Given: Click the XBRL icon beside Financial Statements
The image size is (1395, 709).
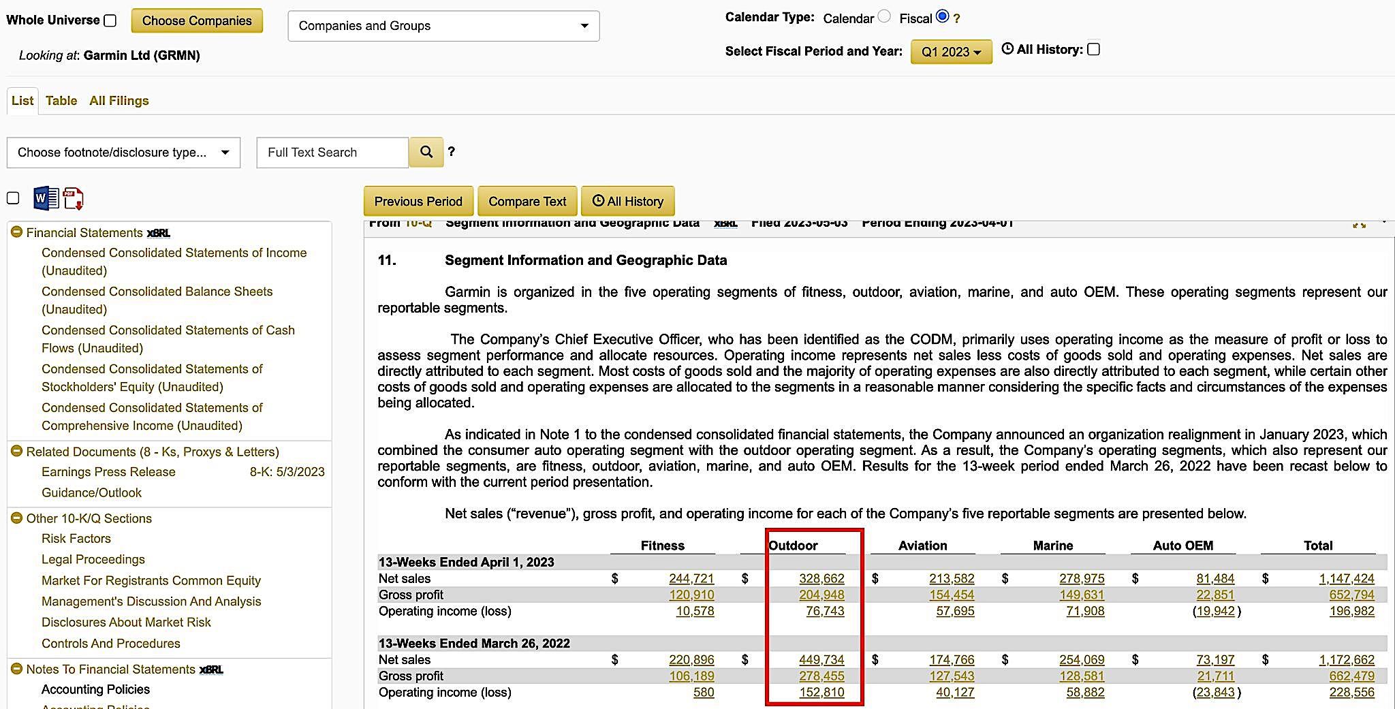Looking at the screenshot, I should pos(159,233).
